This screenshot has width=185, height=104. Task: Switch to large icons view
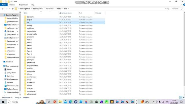pos(184,98)
